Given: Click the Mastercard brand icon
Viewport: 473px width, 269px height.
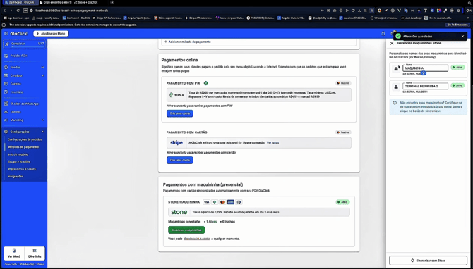Looking at the screenshot, I should point(222,202).
